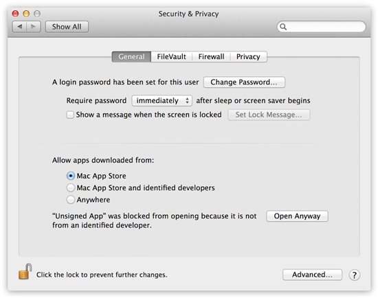Minimize the window with the yellow button
378x298 pixels.
click(26, 14)
